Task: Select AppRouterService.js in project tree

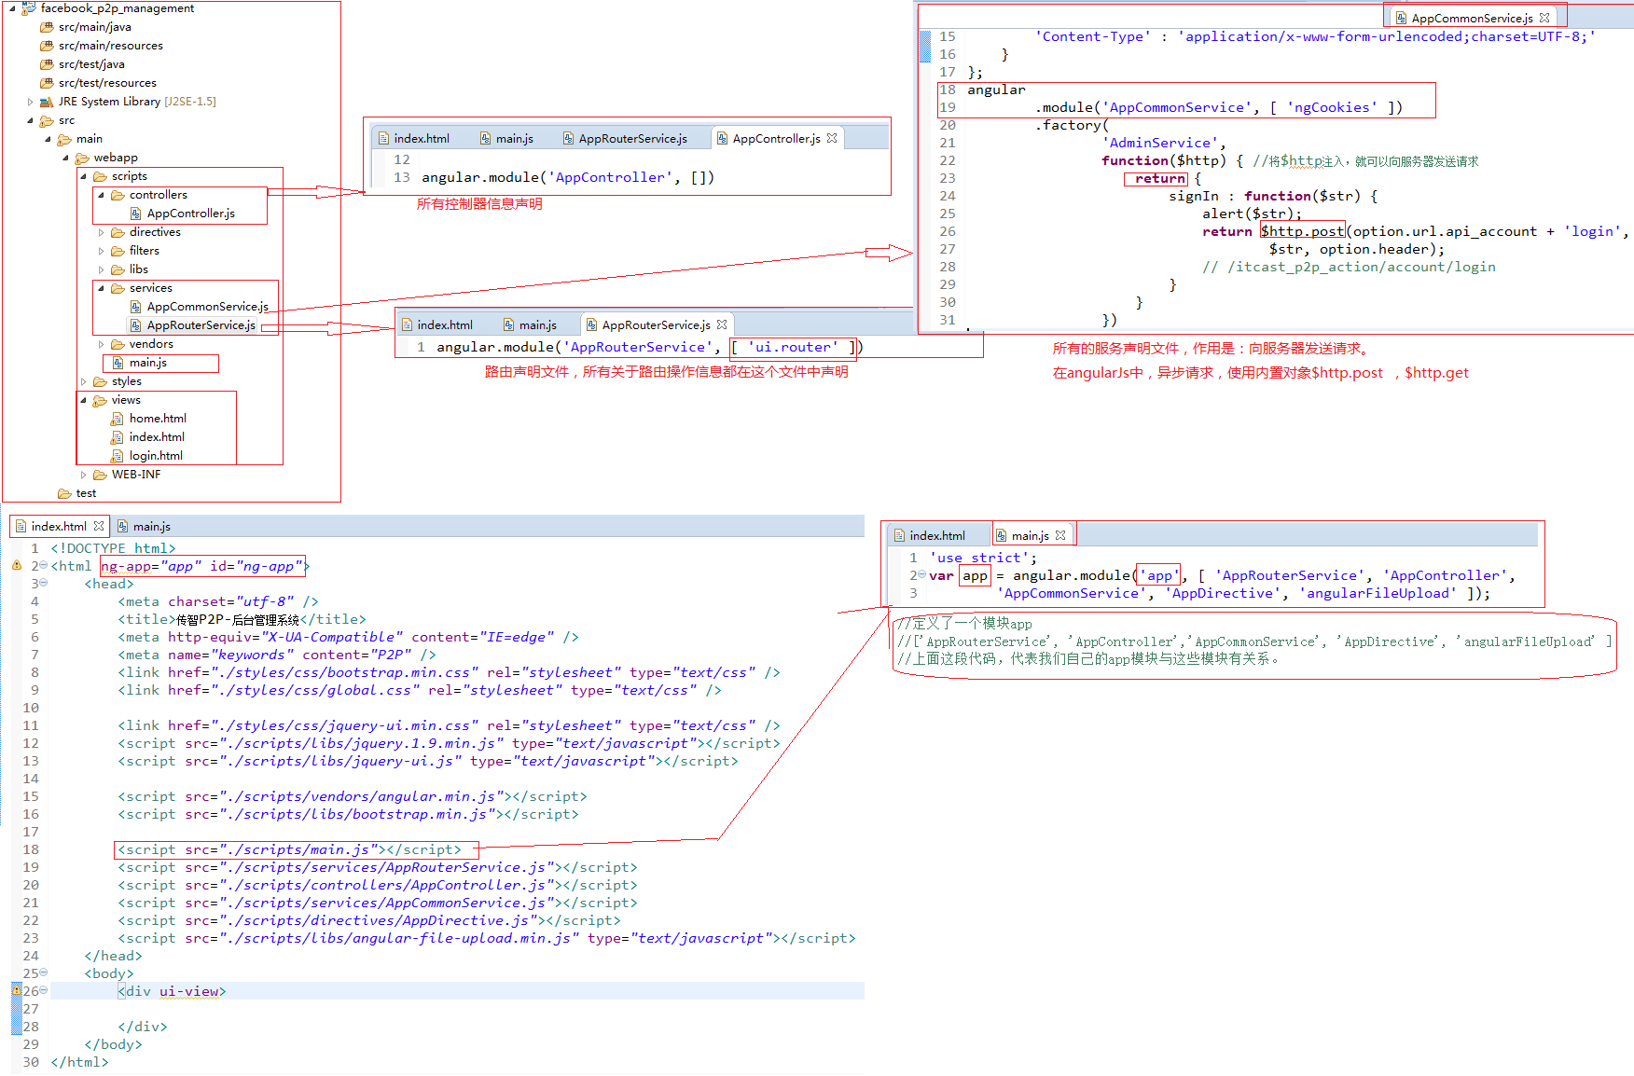Action: (201, 325)
